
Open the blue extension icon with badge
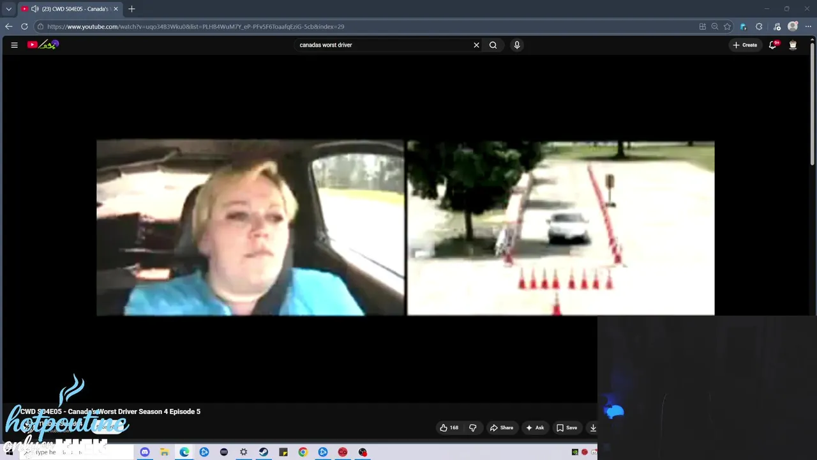coord(743,26)
